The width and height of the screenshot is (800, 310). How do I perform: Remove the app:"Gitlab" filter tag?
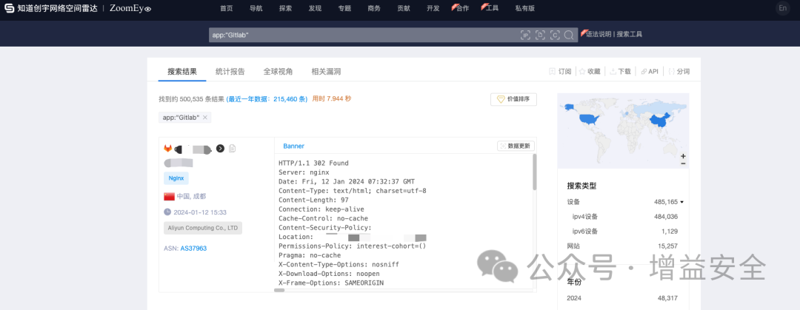click(x=204, y=118)
